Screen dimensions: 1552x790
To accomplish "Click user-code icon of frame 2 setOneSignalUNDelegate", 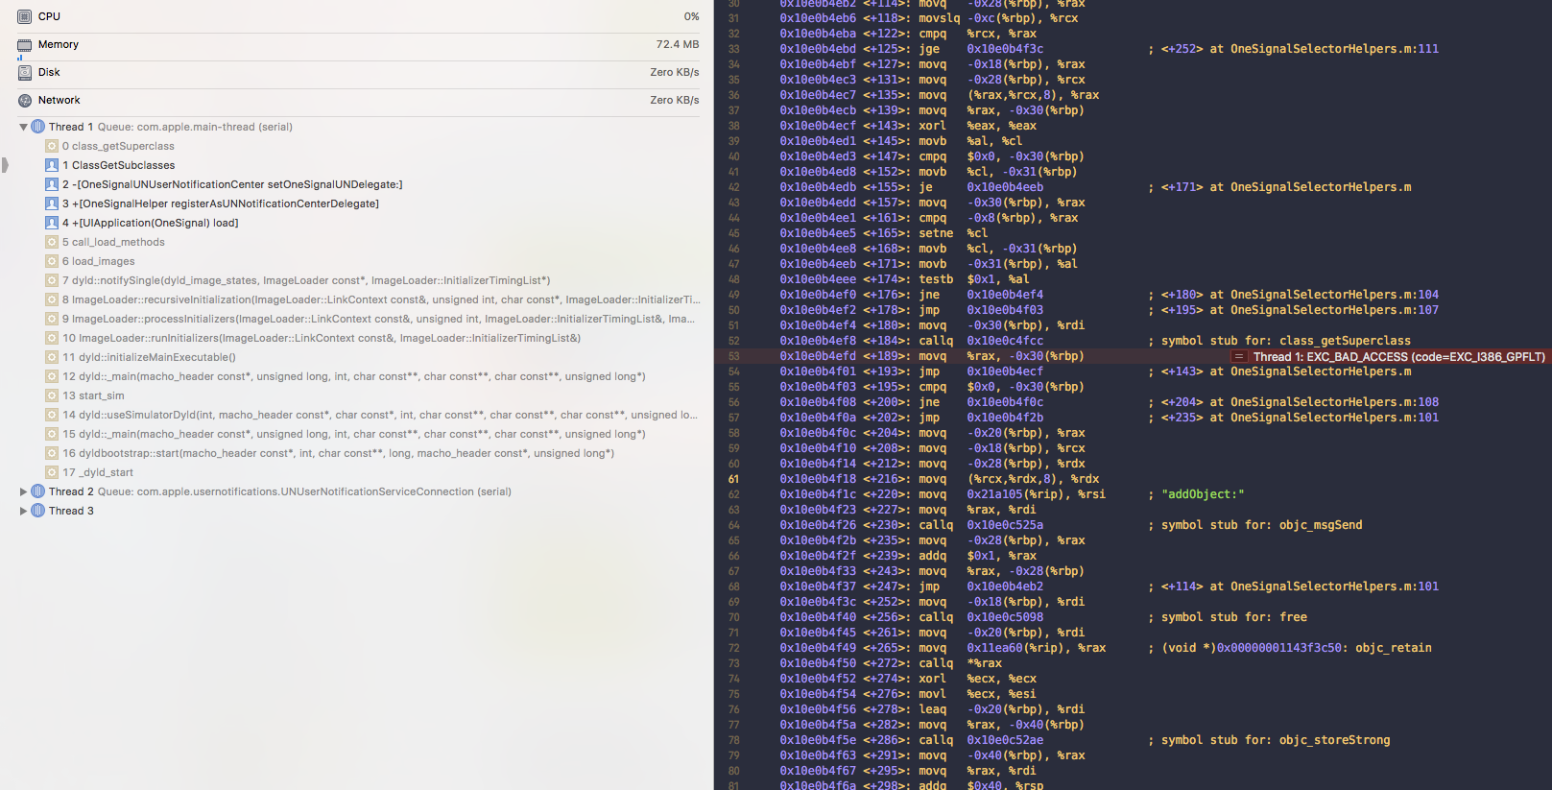I will (x=52, y=184).
